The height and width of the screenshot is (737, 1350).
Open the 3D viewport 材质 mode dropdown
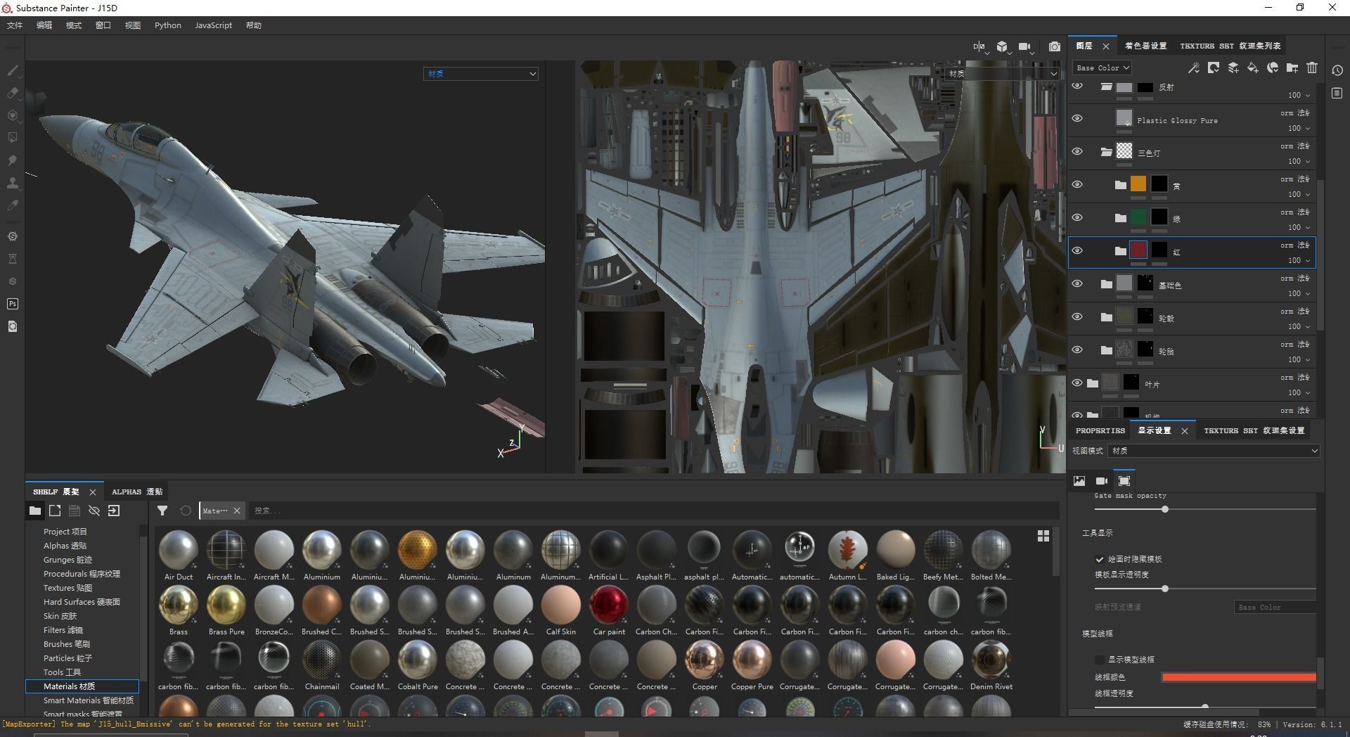point(481,73)
